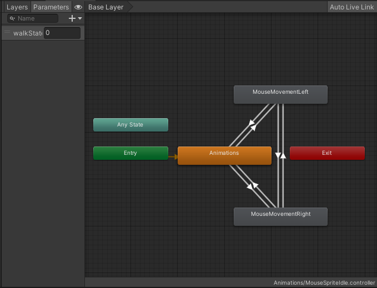Select the MouseMovementRight state node
The height and width of the screenshot is (288, 377).
tap(280, 216)
